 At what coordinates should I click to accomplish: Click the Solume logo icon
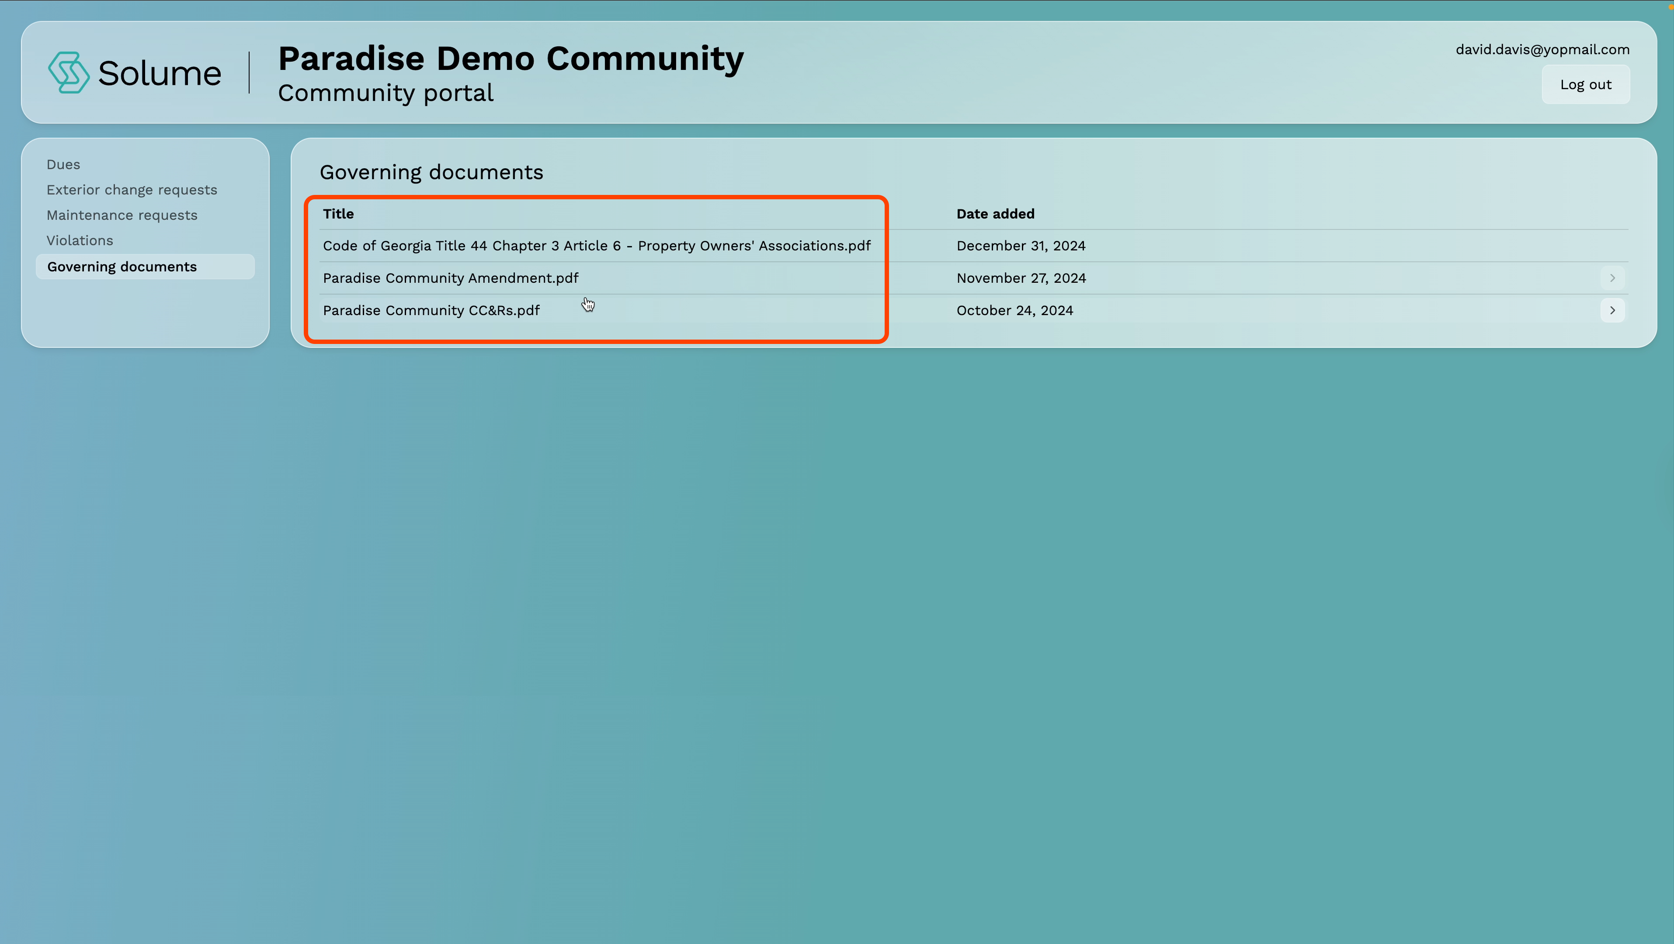68,72
